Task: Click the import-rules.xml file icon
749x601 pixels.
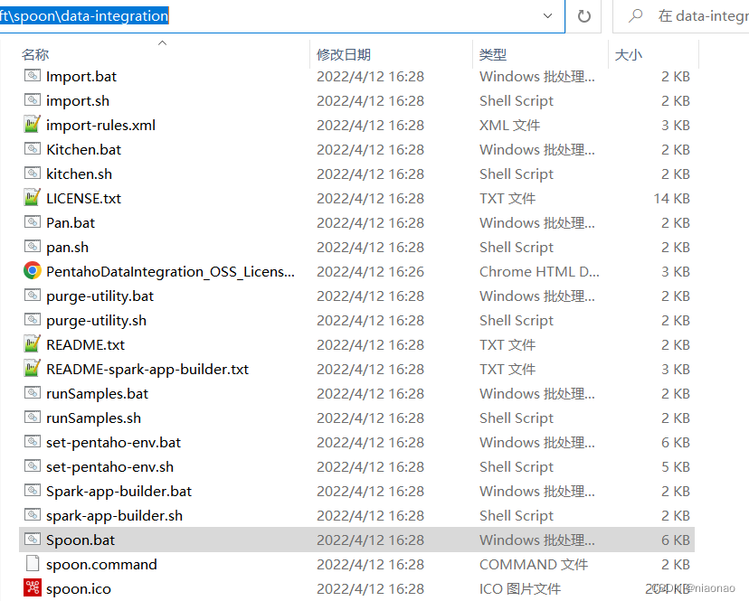Action: point(33,125)
